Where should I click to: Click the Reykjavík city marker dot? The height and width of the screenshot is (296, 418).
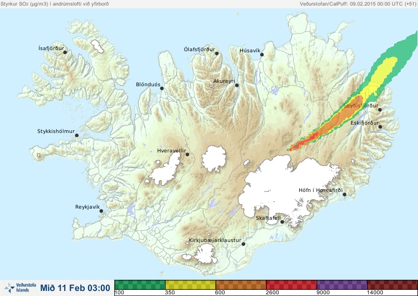pos(101,211)
